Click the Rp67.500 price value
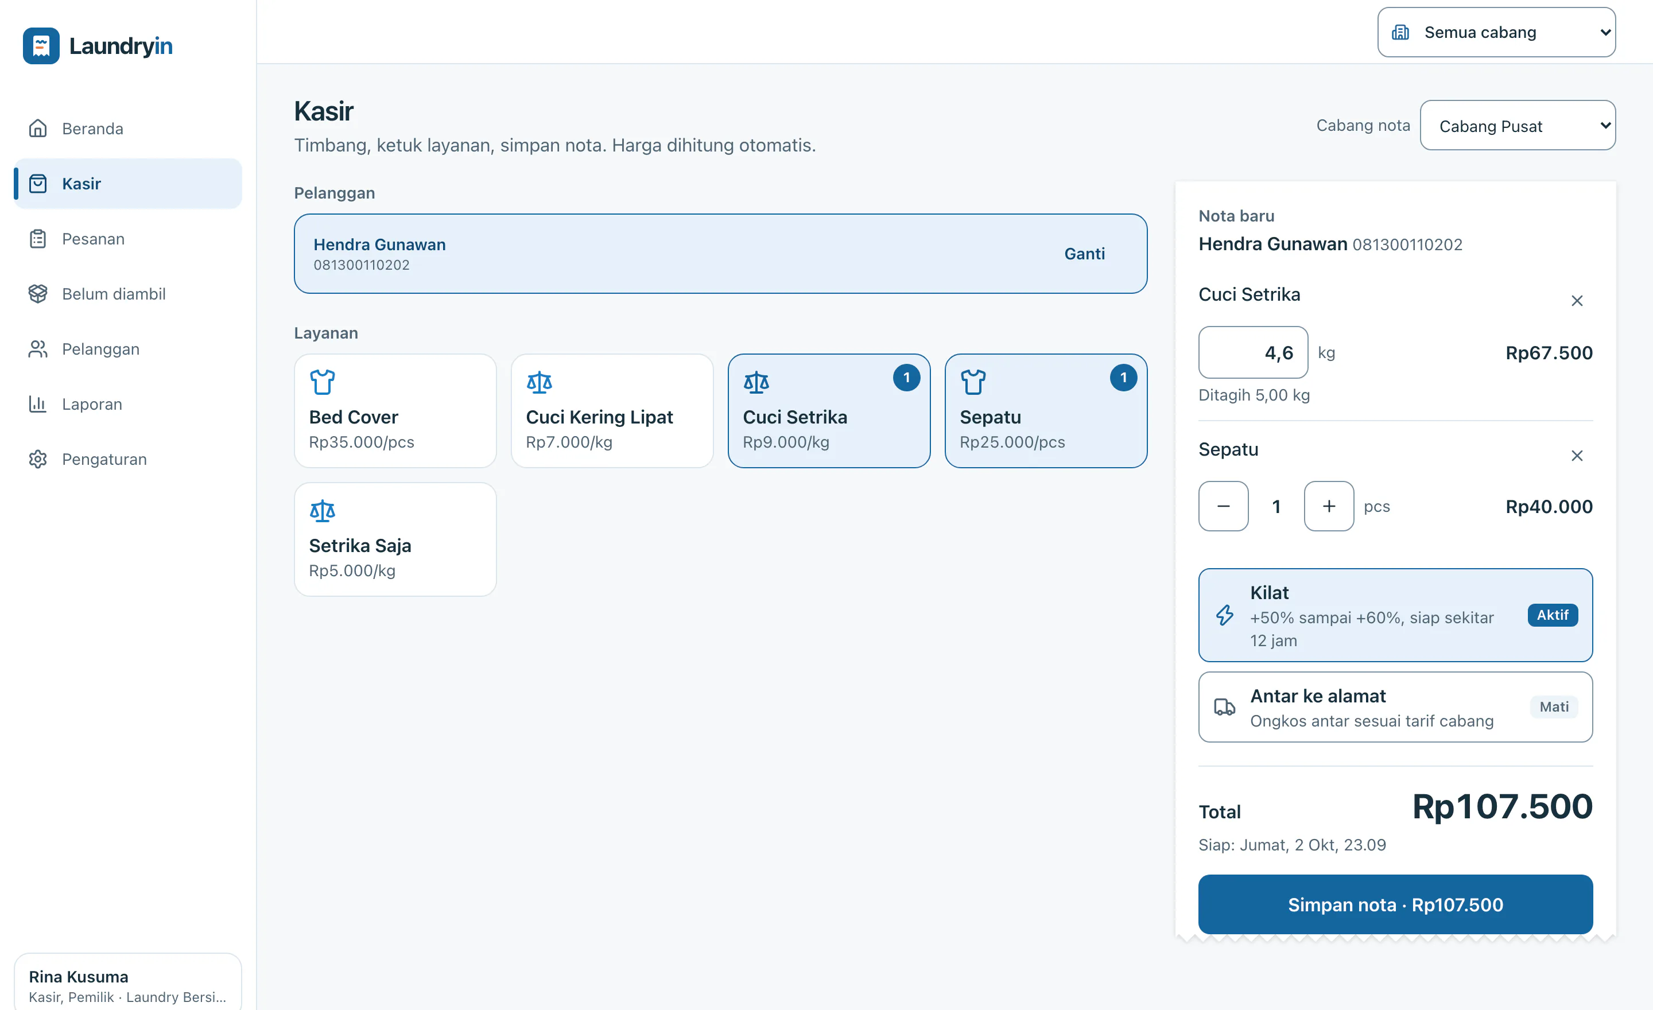 (x=1549, y=353)
